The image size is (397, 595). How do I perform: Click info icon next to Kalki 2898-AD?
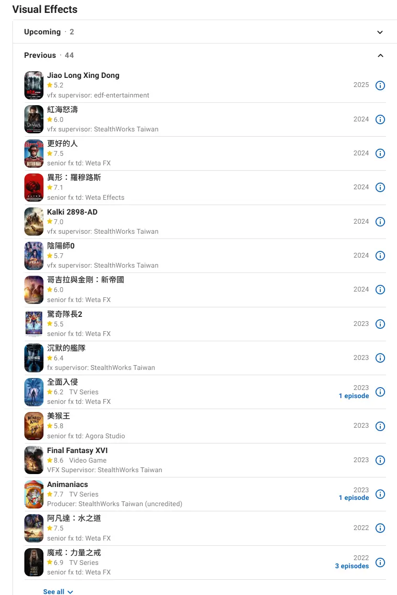(380, 222)
